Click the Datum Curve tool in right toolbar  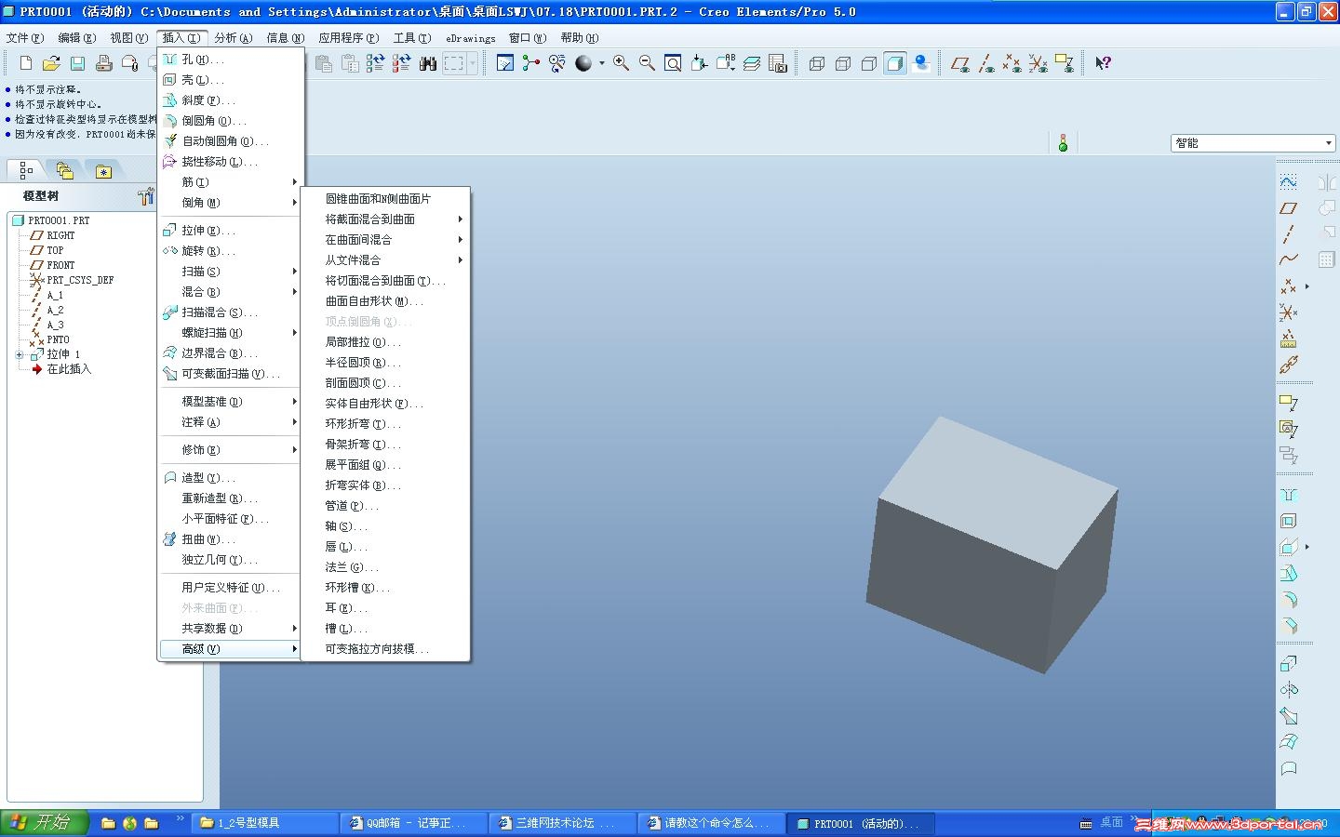(x=1289, y=259)
